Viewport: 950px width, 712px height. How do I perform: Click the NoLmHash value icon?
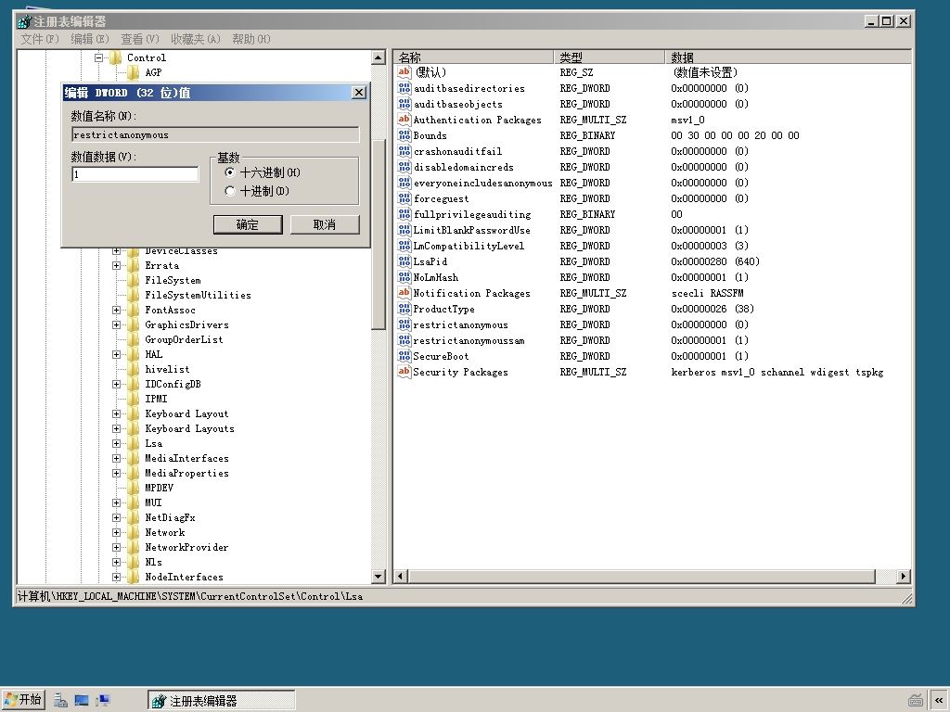pyautogui.click(x=404, y=276)
